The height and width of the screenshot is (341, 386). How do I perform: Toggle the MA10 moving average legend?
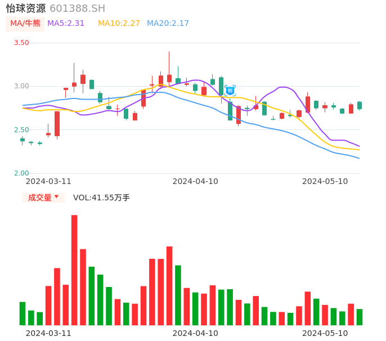(119, 24)
